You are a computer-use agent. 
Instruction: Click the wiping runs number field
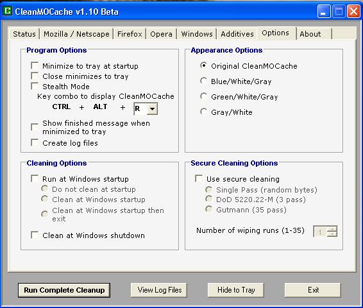320,232
